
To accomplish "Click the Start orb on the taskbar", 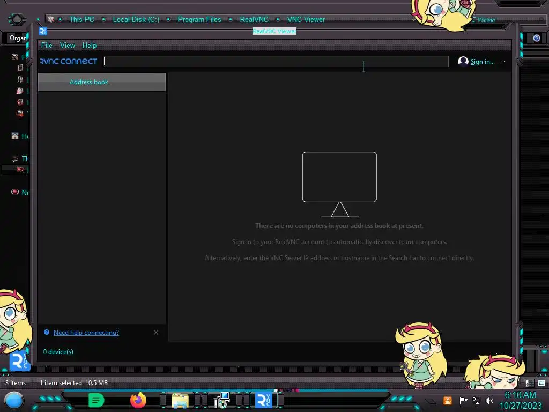I will [x=14, y=401].
